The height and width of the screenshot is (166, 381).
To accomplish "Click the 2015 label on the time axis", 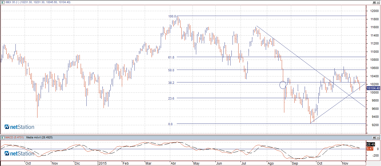I will coord(103,163).
